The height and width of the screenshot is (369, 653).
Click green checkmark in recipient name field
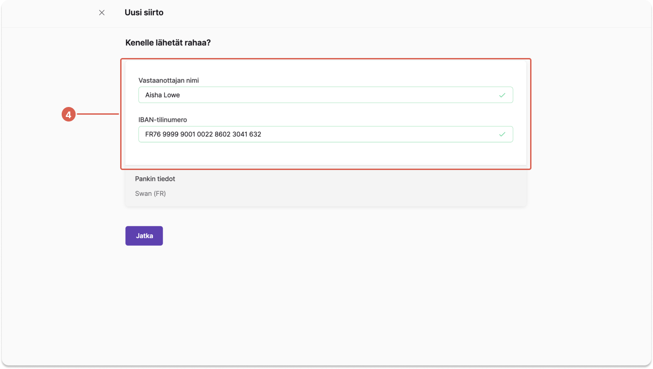[502, 95]
